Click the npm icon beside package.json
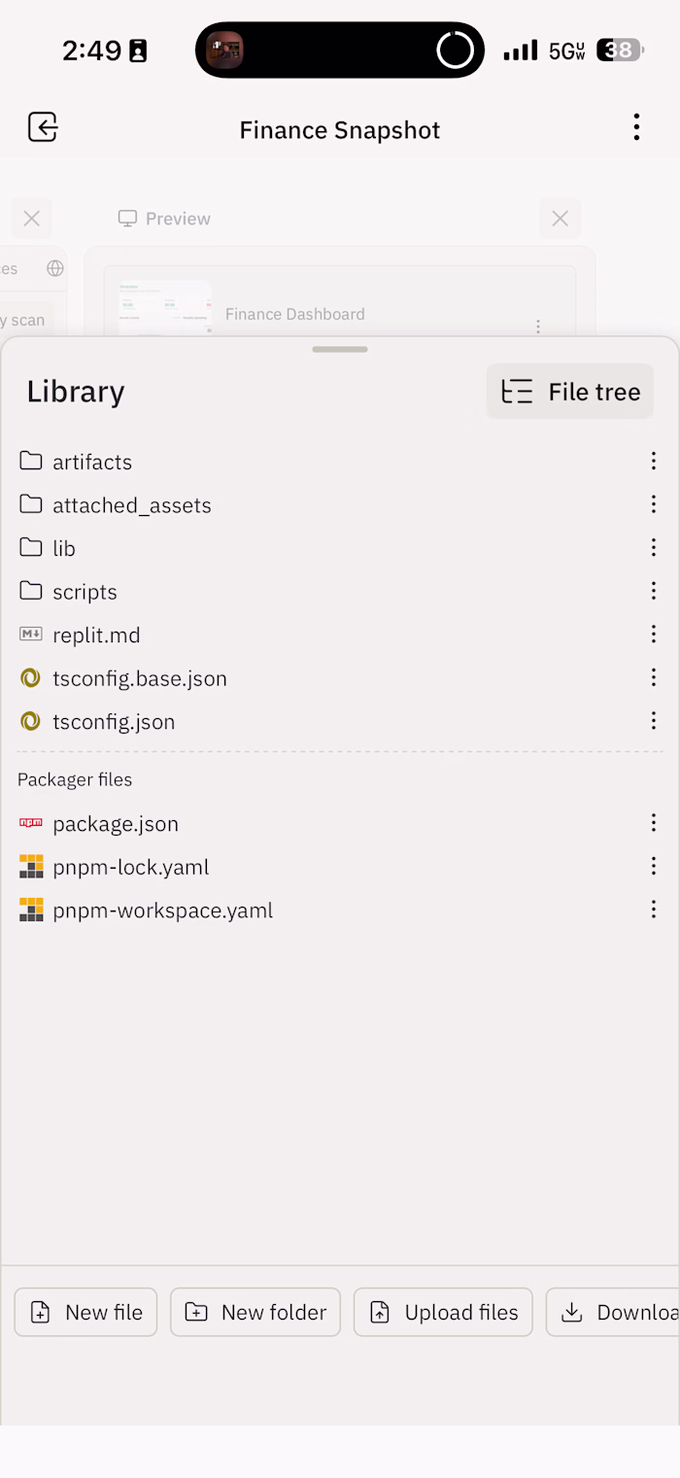The height and width of the screenshot is (1478, 680). click(31, 823)
